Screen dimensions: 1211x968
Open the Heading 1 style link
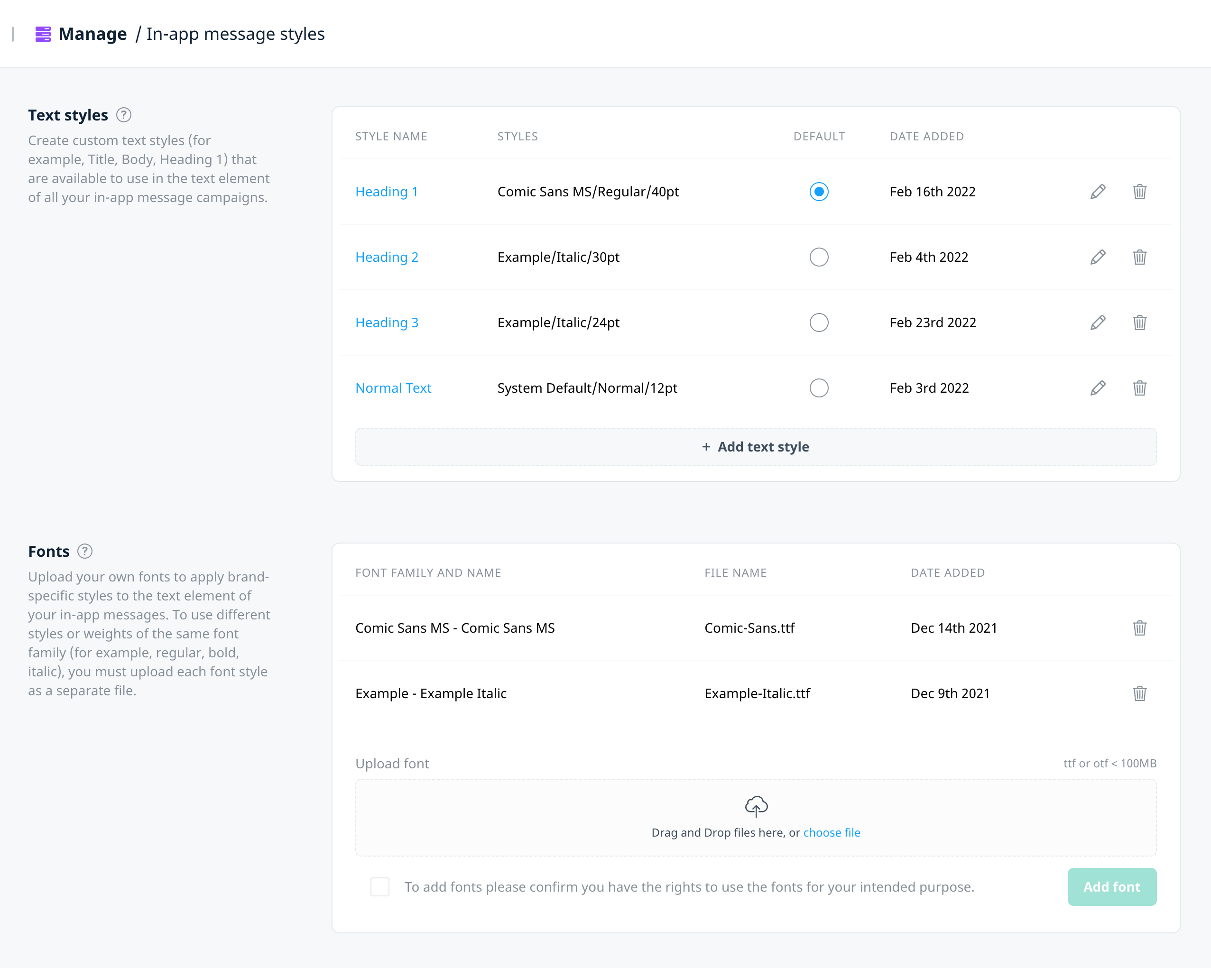pyautogui.click(x=387, y=192)
